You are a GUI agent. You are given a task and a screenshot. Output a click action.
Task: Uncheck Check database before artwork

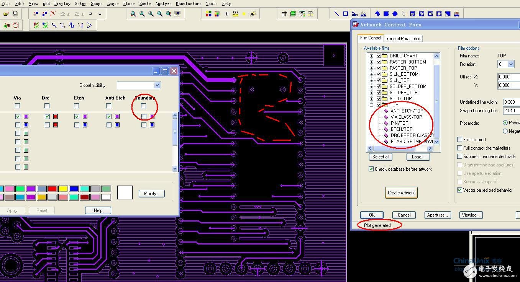[371, 169]
